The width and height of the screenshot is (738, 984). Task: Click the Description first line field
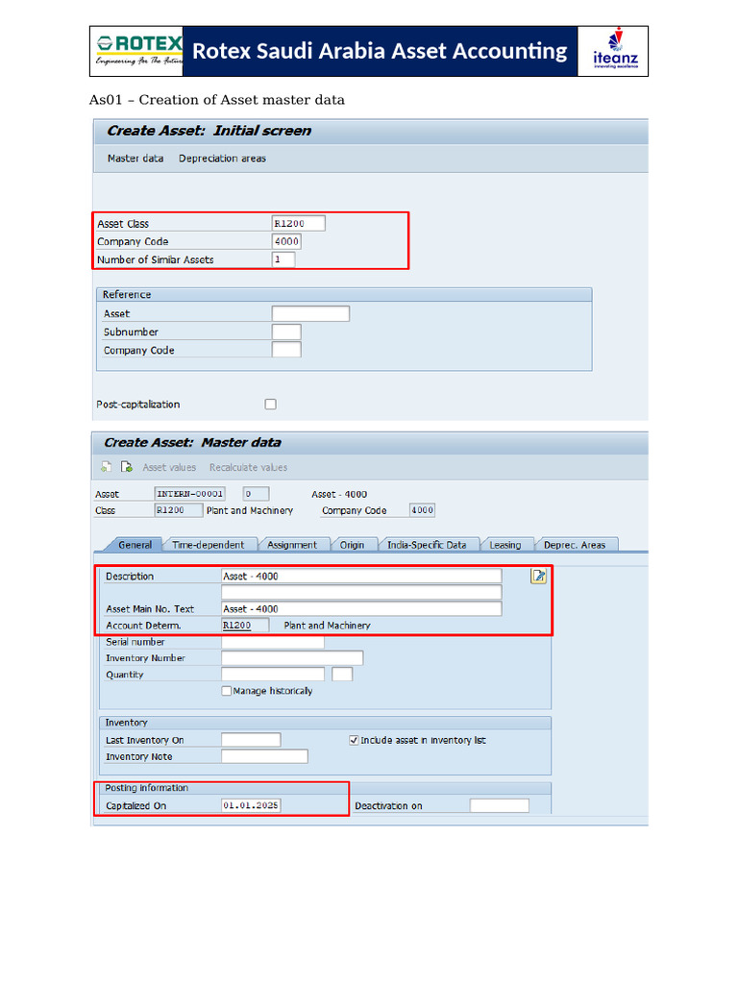click(361, 577)
